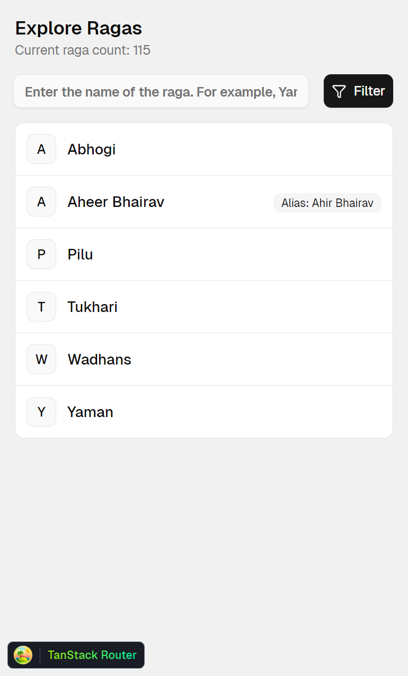Click the "Current raga count: 115" text
408x676 pixels.
pos(83,50)
